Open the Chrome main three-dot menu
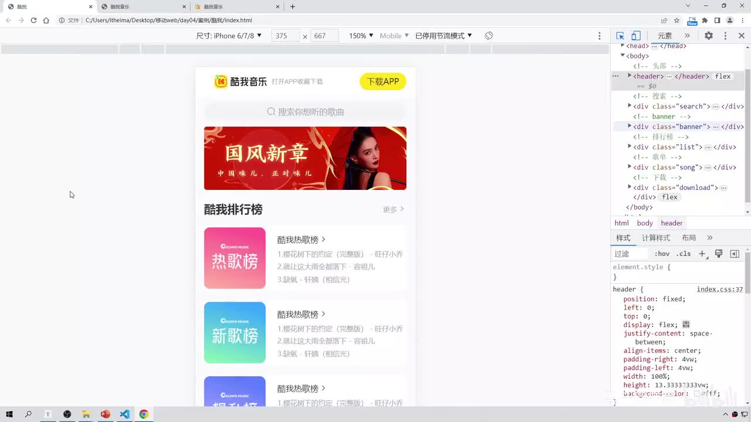This screenshot has height=422, width=751. [742, 21]
